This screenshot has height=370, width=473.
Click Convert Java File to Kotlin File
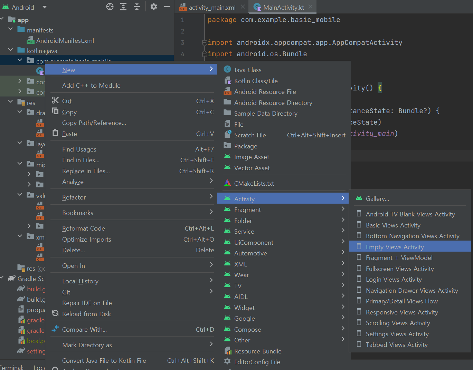[x=131, y=360]
